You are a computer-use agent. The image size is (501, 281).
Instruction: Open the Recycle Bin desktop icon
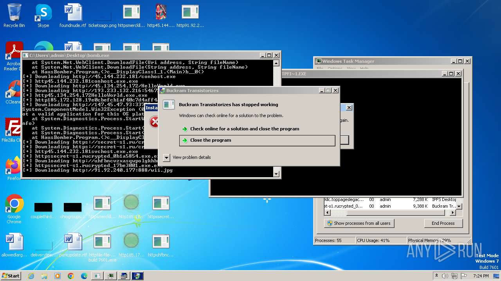14,16
